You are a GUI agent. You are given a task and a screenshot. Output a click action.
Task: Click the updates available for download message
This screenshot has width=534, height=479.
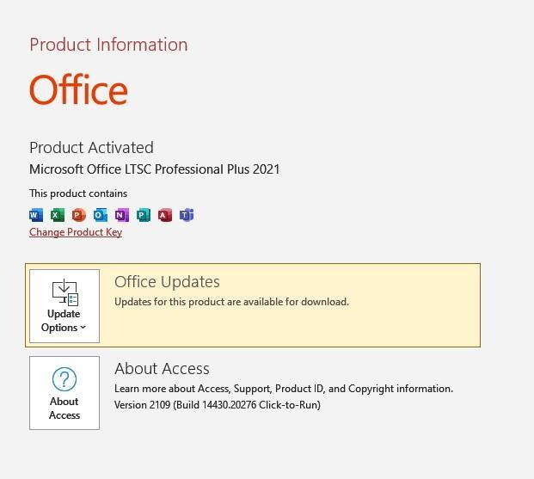[x=231, y=302]
